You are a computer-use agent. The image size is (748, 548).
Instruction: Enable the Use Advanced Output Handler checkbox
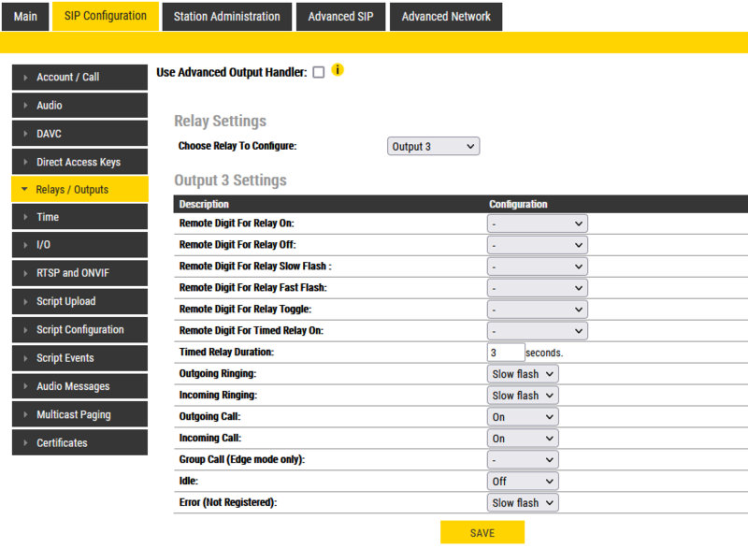coord(319,73)
